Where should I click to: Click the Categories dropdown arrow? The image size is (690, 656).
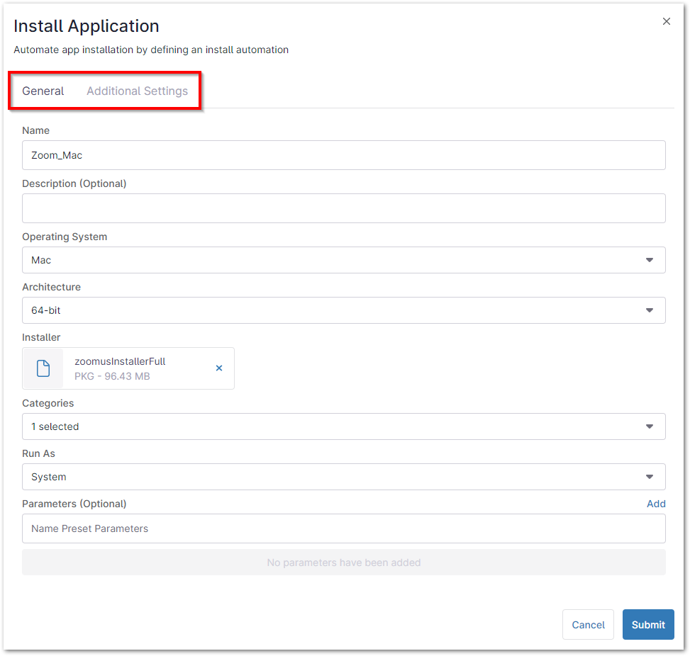pos(649,426)
